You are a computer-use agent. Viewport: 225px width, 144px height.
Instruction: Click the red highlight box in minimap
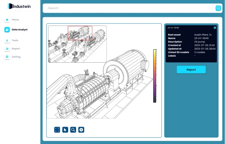(x=80, y=33)
